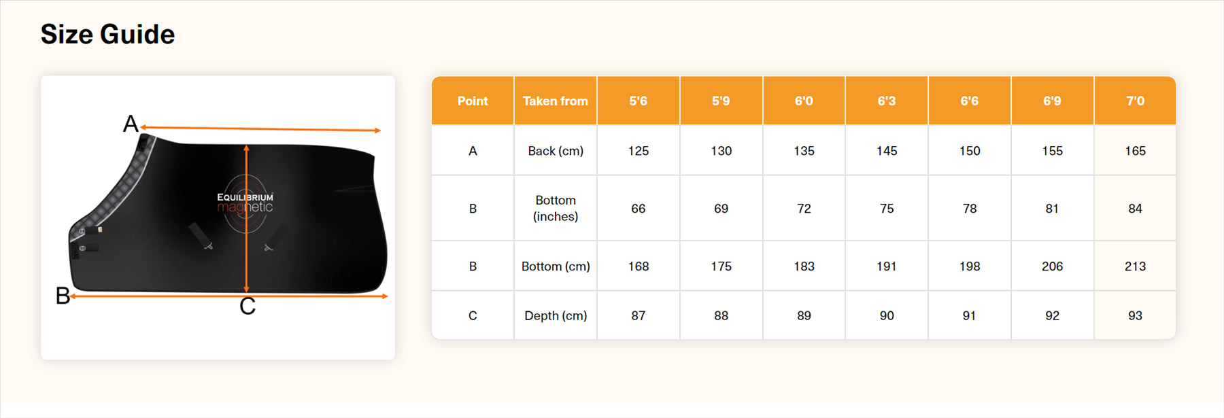This screenshot has height=418, width=1224.
Task: Select the Bottom (cm) row label
Action: (x=556, y=266)
